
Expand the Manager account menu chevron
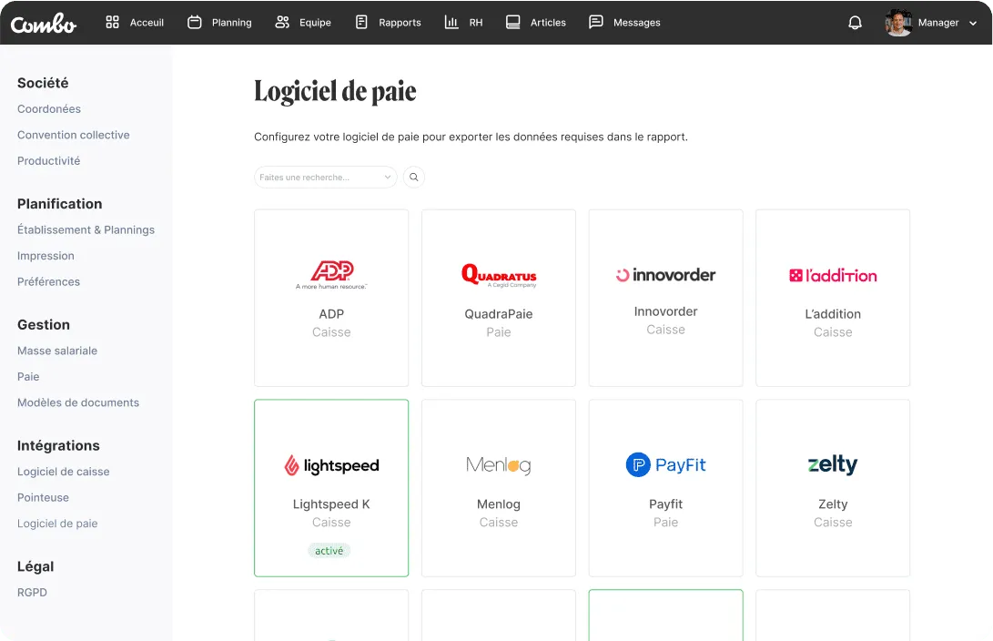pyautogui.click(x=973, y=23)
